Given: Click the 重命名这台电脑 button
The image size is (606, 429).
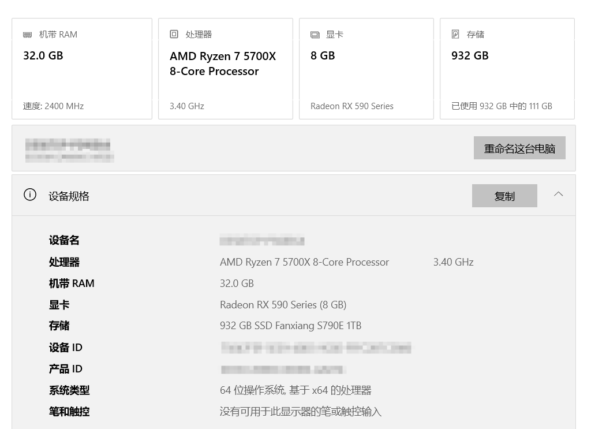Looking at the screenshot, I should pyautogui.click(x=519, y=148).
